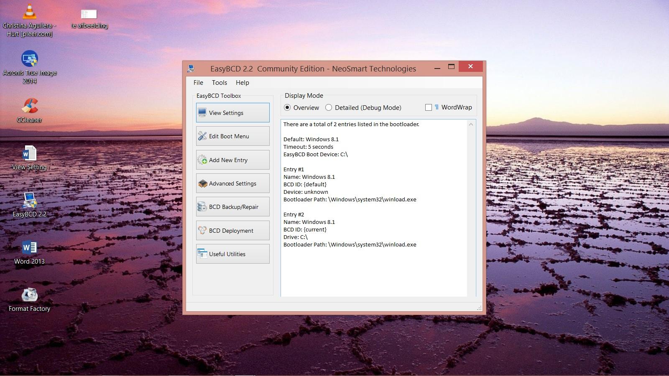Viewport: 669px width, 376px height.
Task: Click the 'Drive: C:\' line
Action: pos(296,237)
